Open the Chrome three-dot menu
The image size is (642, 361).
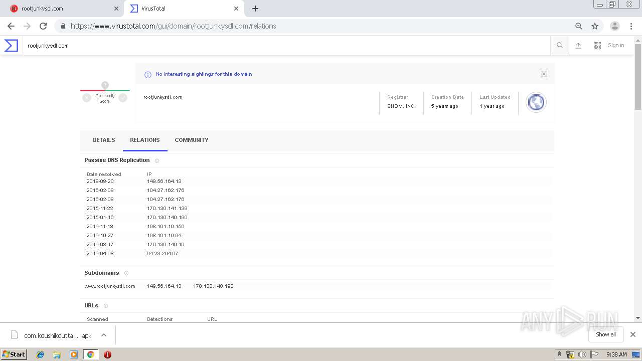631,26
